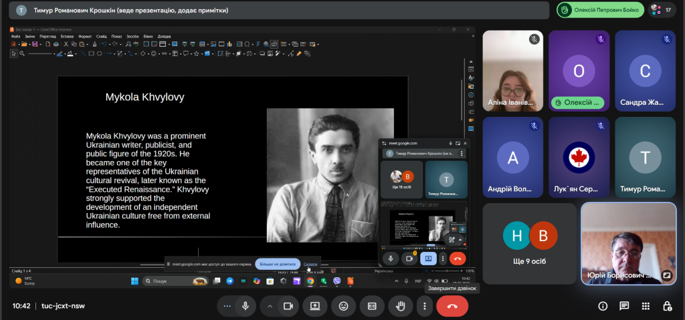Open audio settings dots beside microphone
Screen dimensions: 685x320
point(227,306)
